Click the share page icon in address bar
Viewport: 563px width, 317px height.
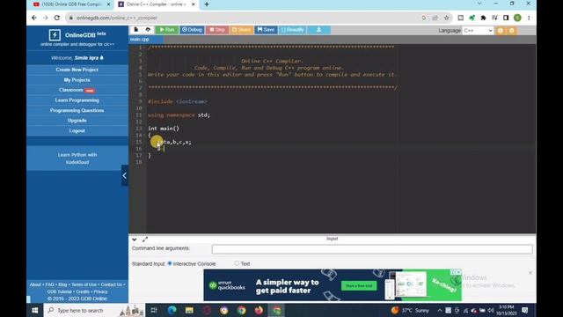coord(435,18)
